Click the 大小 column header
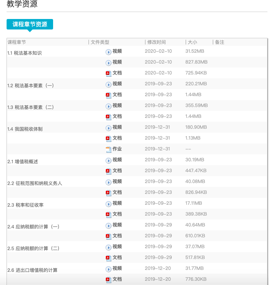The width and height of the screenshot is (269, 285). point(192,42)
